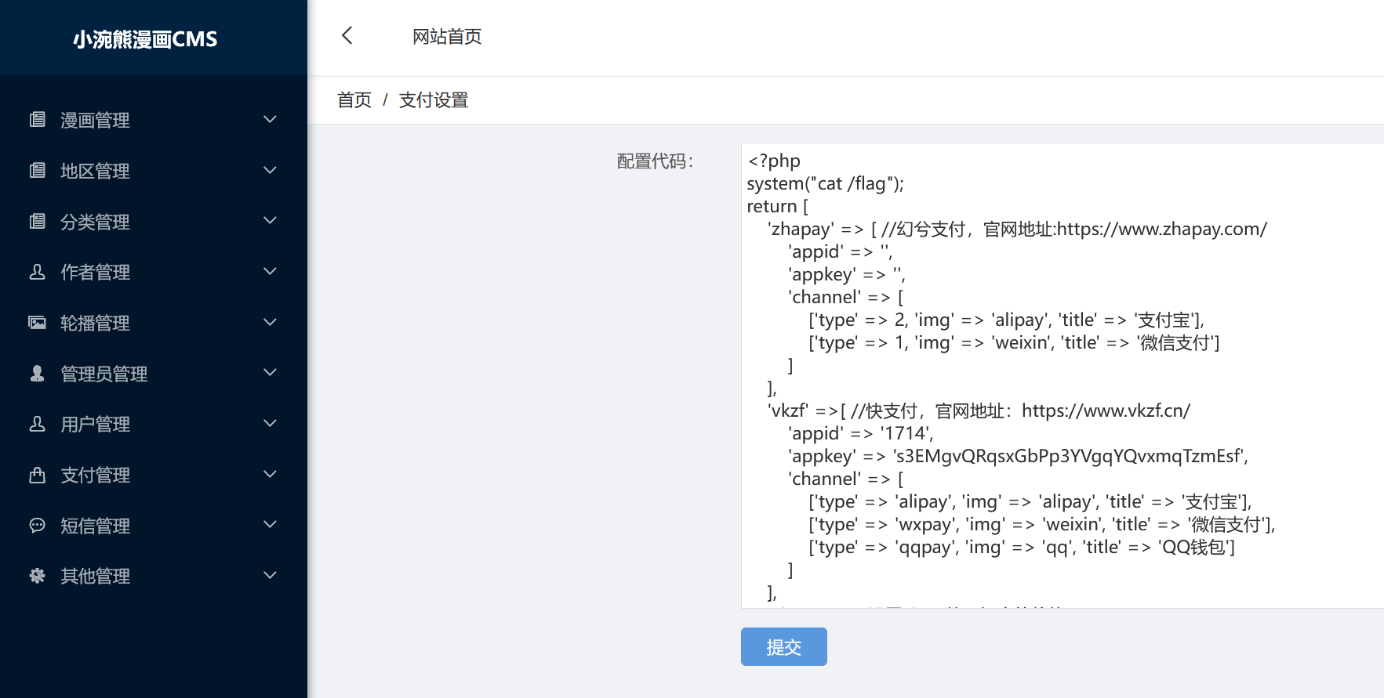
Task: Click the 漫画管理 sidebar icon
Action: 37,119
